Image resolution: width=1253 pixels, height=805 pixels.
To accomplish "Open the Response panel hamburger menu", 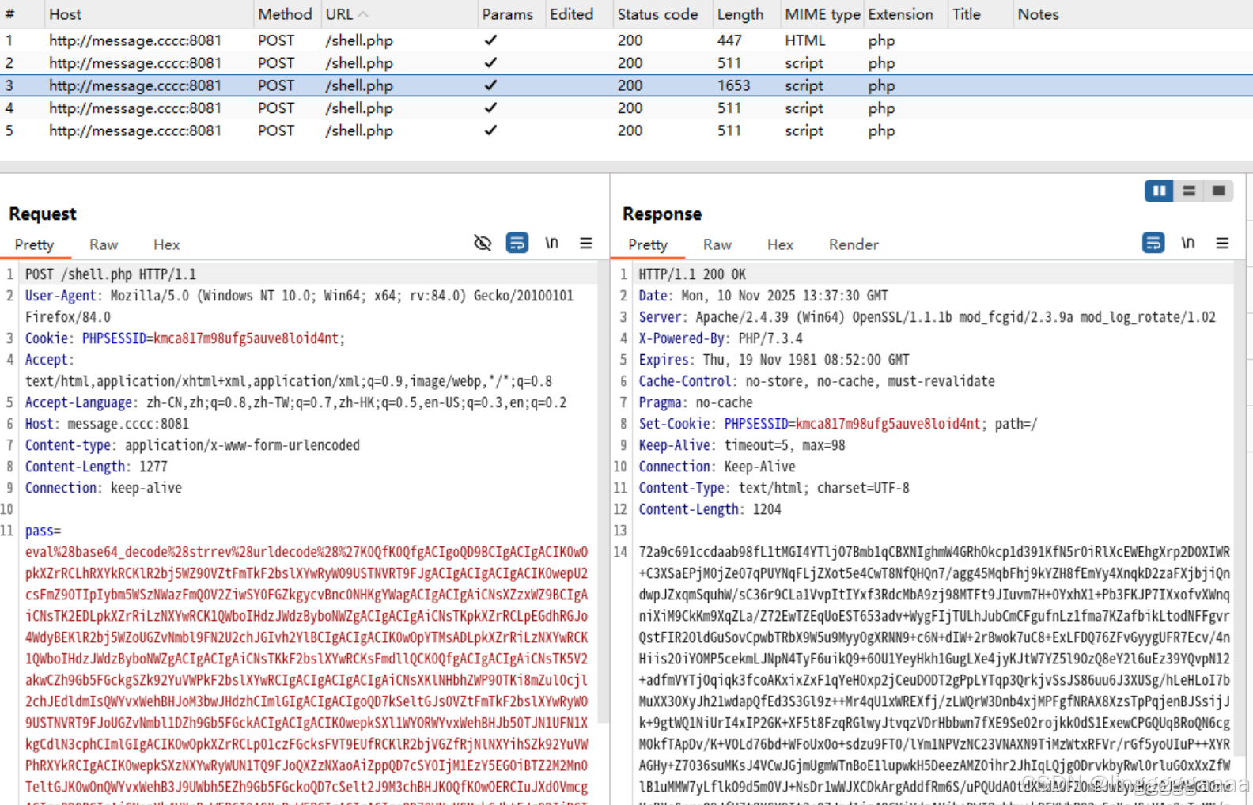I will tap(1222, 244).
